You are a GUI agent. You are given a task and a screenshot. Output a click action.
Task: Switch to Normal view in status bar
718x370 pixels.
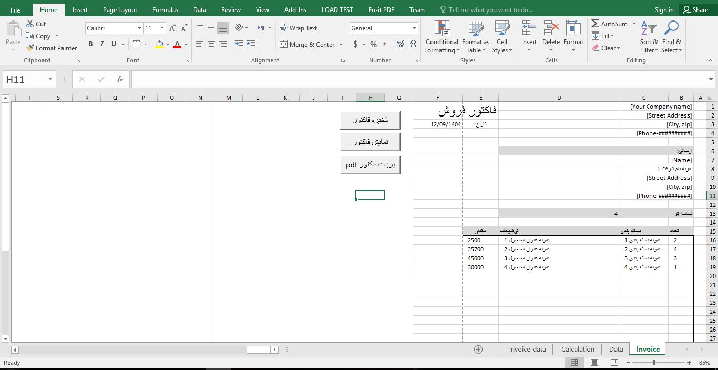coord(574,363)
